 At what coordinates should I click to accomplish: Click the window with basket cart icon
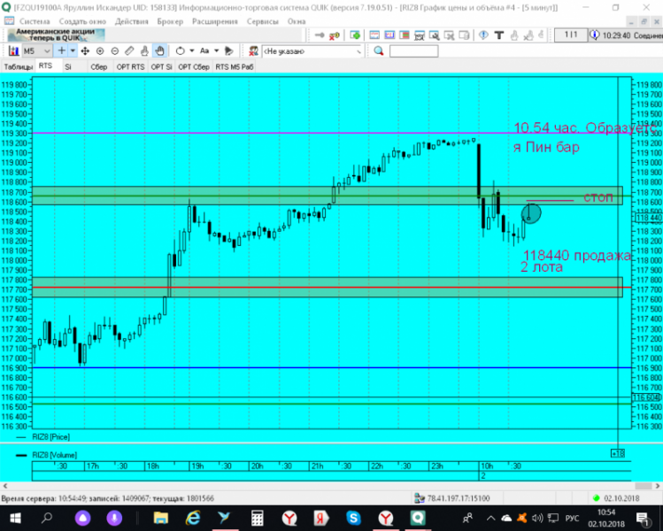click(420, 35)
